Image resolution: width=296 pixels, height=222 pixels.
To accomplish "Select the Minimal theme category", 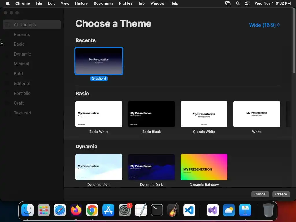I will (21, 64).
